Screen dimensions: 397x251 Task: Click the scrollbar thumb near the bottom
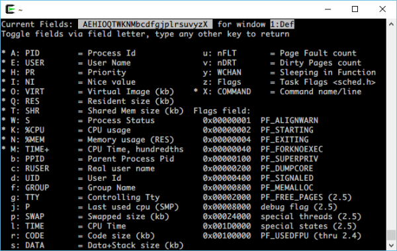click(x=391, y=234)
